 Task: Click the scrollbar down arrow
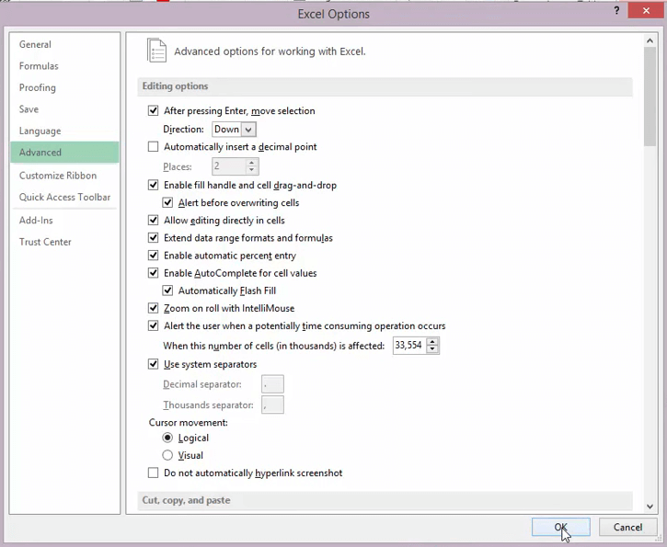tap(650, 507)
